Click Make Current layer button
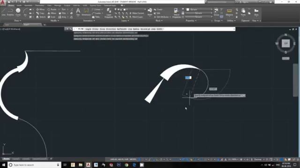The height and width of the screenshot is (168, 300). click(x=137, y=13)
